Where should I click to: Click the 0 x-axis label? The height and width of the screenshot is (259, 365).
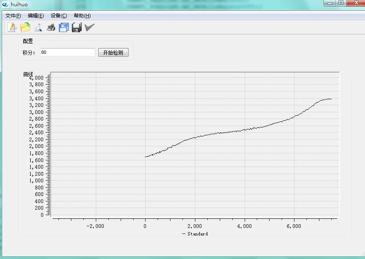145,226
